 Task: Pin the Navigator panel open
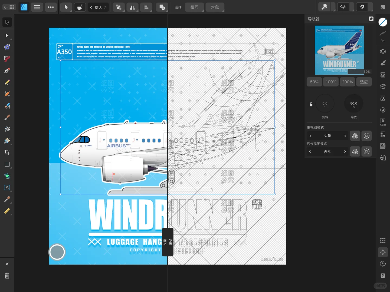point(371,19)
